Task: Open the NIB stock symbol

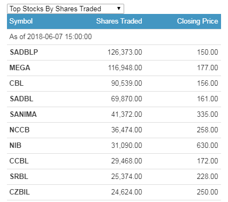Action: pos(16,145)
